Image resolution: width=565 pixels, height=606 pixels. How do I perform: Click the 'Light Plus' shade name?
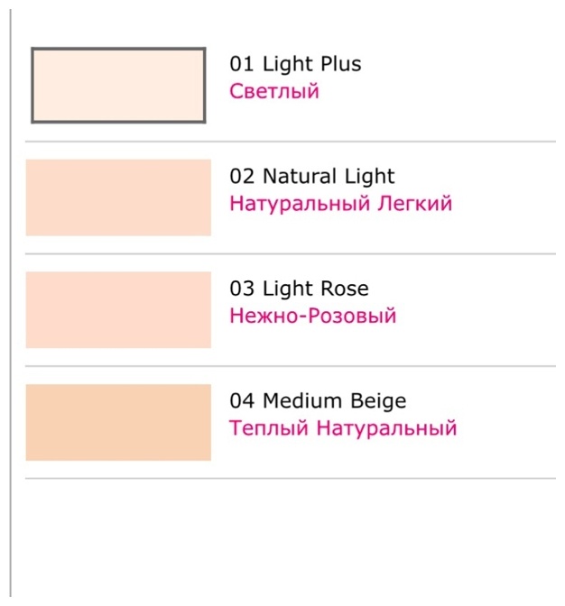311,64
